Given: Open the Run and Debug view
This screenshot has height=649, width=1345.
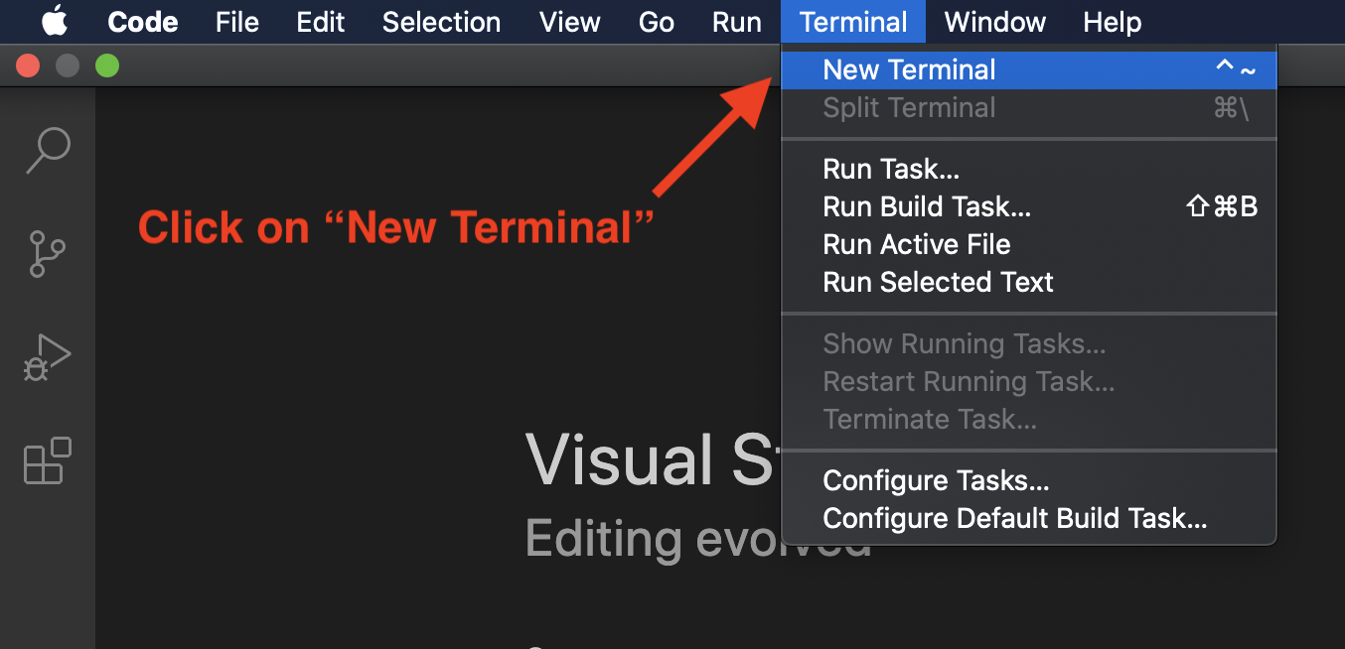Looking at the screenshot, I should tap(46, 357).
